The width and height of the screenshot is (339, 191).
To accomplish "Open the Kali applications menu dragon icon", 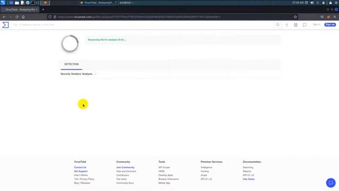I will 3,3.
